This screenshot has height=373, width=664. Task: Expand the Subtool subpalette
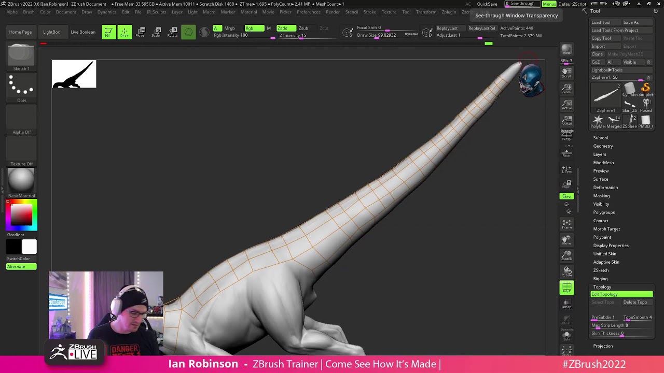(x=600, y=137)
